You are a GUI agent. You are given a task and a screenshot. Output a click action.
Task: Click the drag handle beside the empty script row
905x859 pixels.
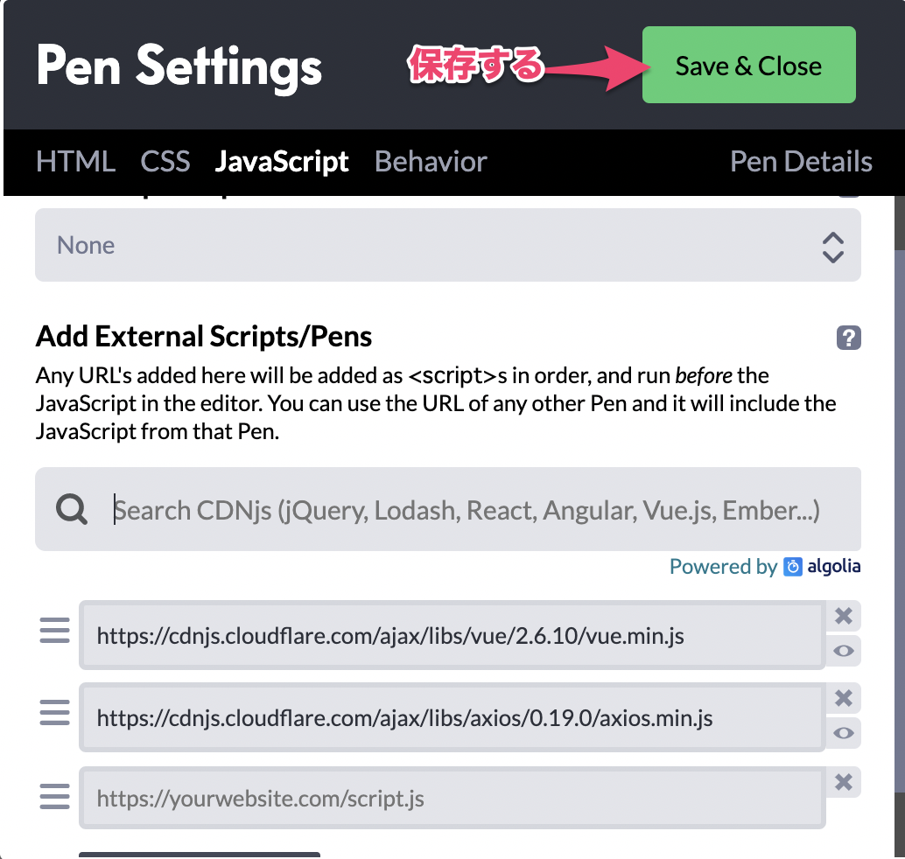click(55, 796)
